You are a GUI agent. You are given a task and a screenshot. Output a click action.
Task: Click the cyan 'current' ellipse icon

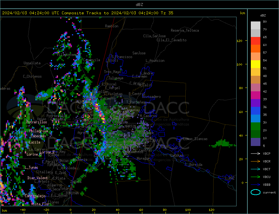pyautogui.click(x=255, y=192)
